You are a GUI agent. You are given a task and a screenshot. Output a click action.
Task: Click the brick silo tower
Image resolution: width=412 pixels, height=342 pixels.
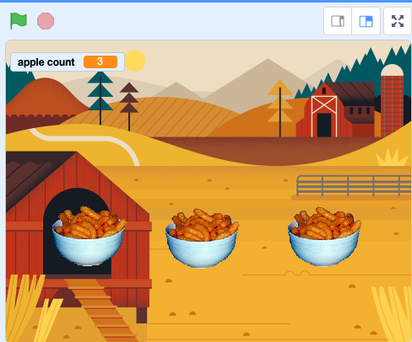[392, 99]
